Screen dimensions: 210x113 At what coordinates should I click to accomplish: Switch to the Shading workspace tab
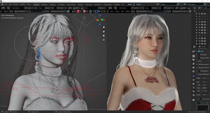(x=80, y=5)
